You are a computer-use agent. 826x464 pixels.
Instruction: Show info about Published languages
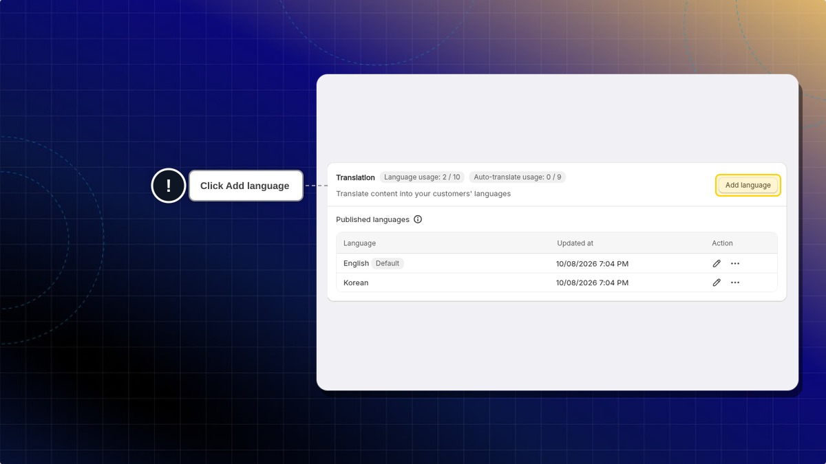point(418,219)
